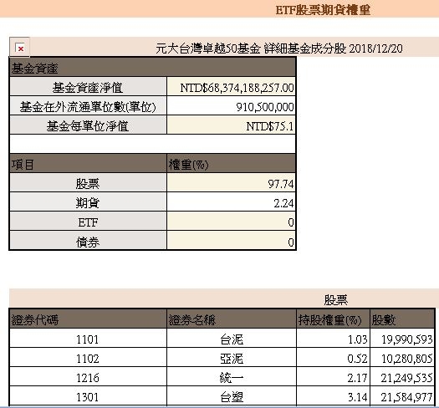
Task: Click the 項目 column header
Action: (88, 164)
